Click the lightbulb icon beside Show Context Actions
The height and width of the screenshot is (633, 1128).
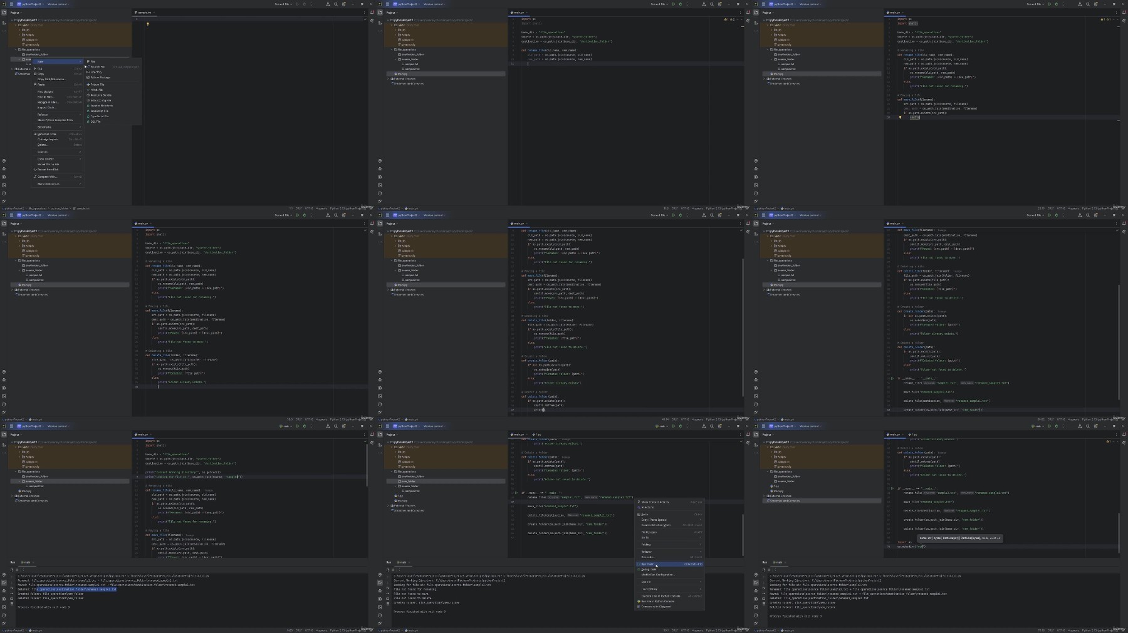pyautogui.click(x=639, y=502)
